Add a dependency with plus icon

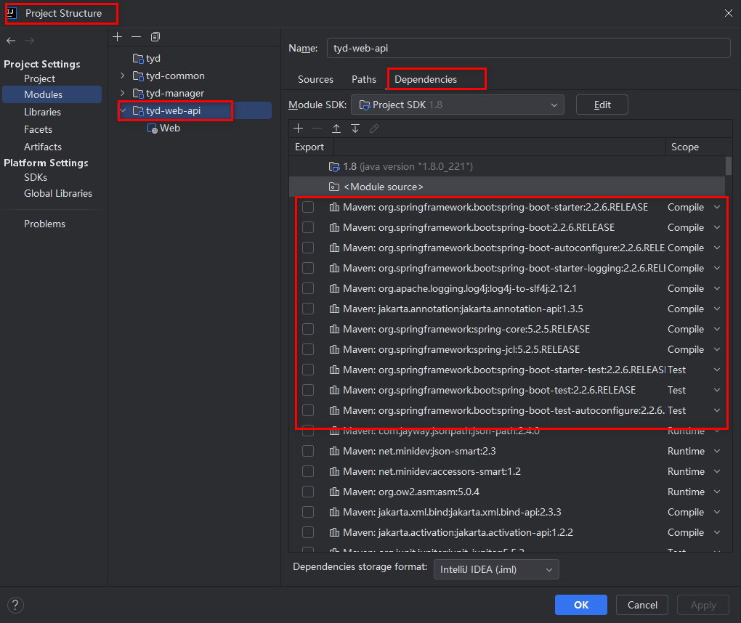[298, 128]
